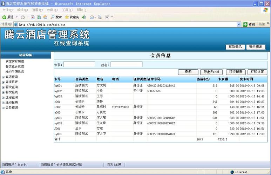The height and width of the screenshot is (175, 271).
Task: Click the Forward arrow icon
Action: pyautogui.click(x=23, y=17)
